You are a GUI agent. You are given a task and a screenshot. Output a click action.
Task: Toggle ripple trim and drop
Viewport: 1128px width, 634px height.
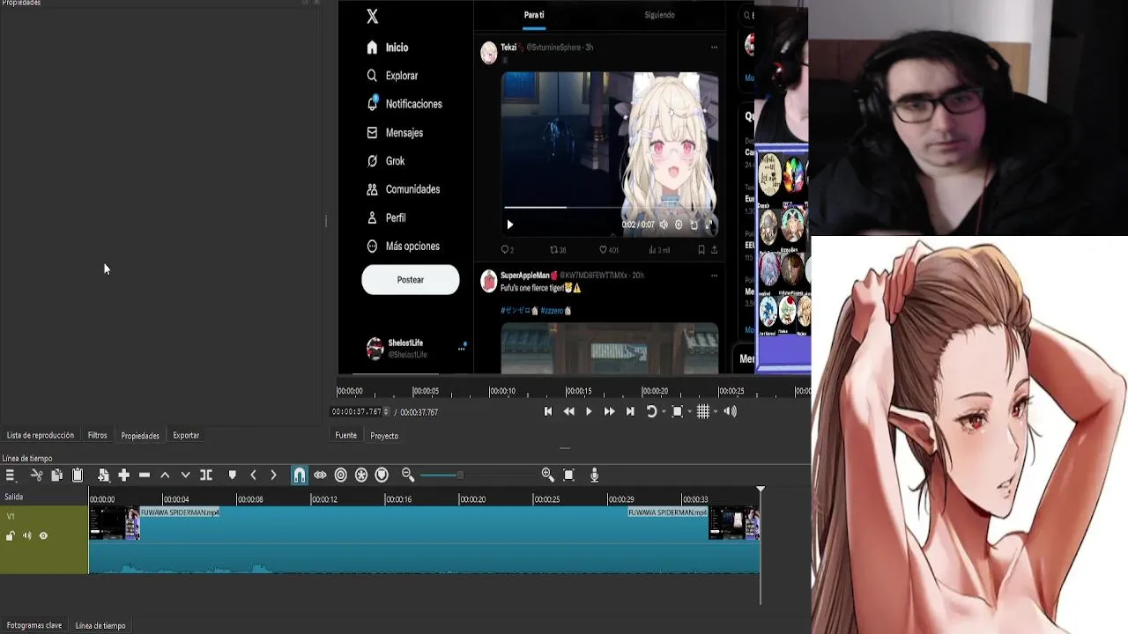341,475
